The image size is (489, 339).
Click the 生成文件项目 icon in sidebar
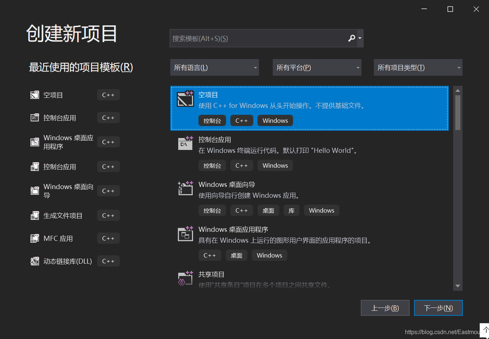[35, 215]
